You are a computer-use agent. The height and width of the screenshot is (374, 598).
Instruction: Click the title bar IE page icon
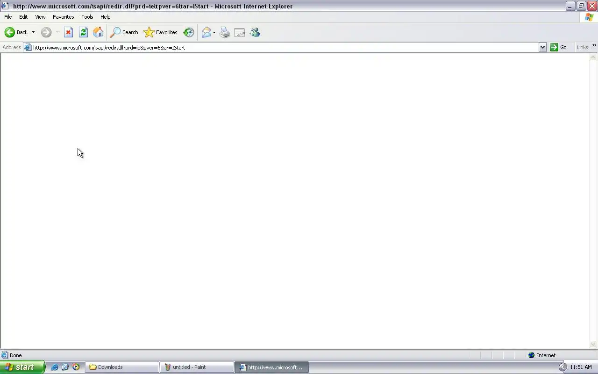pos(5,6)
